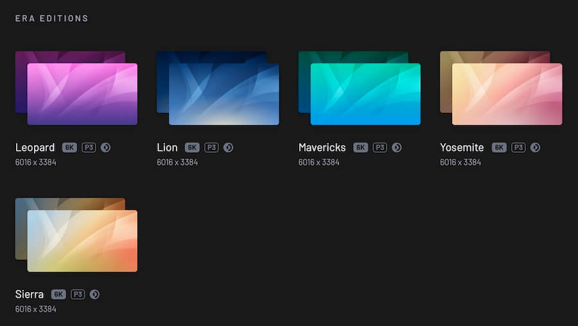Click the 6016 x 3384 text under Mavericks
The height and width of the screenshot is (326, 578).
click(x=319, y=162)
